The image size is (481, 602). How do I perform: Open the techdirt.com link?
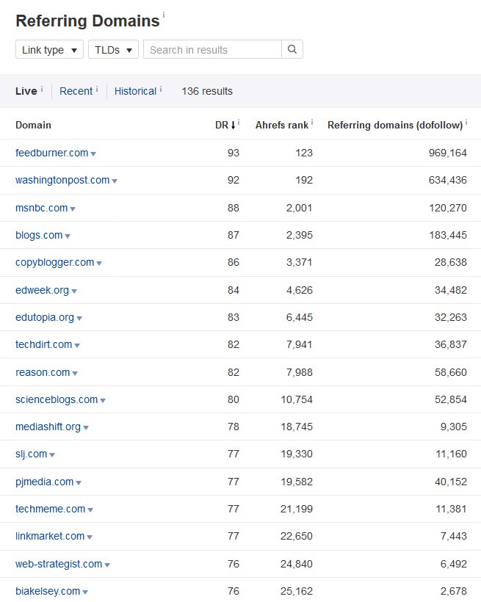[44, 344]
